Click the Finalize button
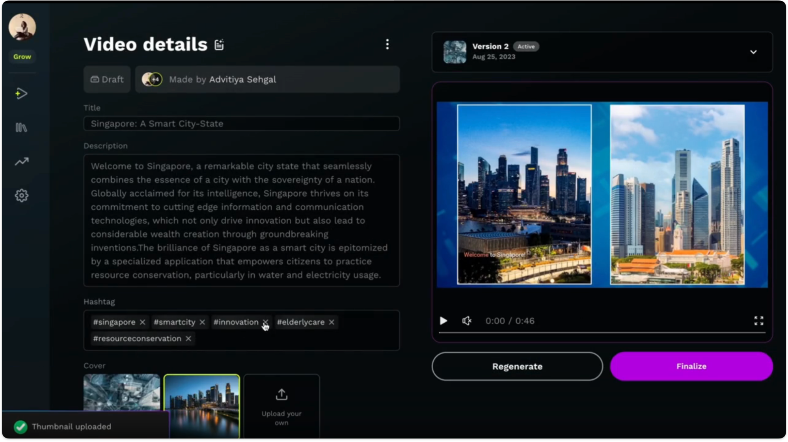The height and width of the screenshot is (442, 788). click(691, 366)
